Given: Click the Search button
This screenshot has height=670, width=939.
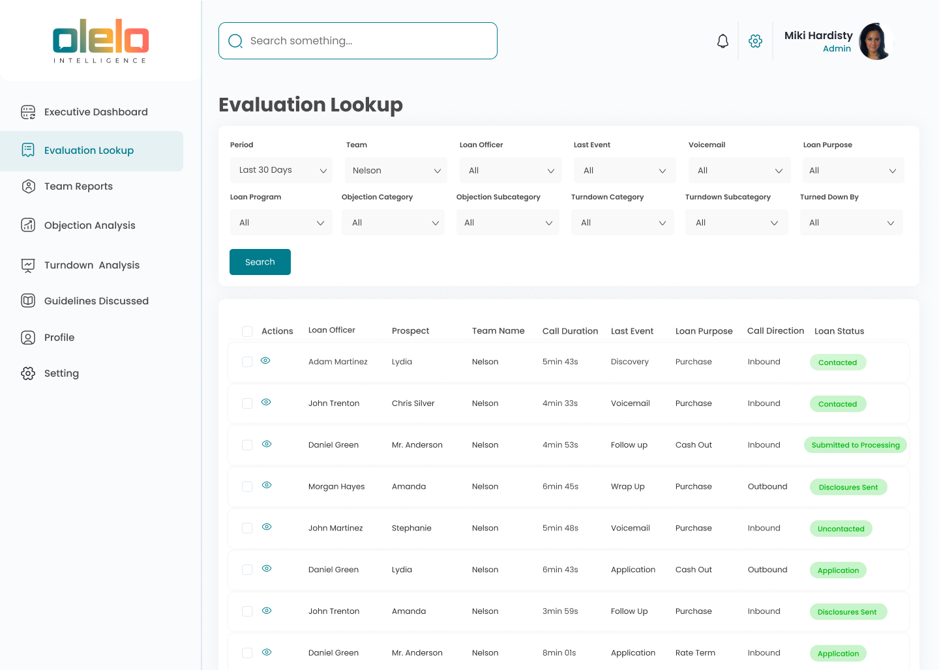Looking at the screenshot, I should [260, 262].
